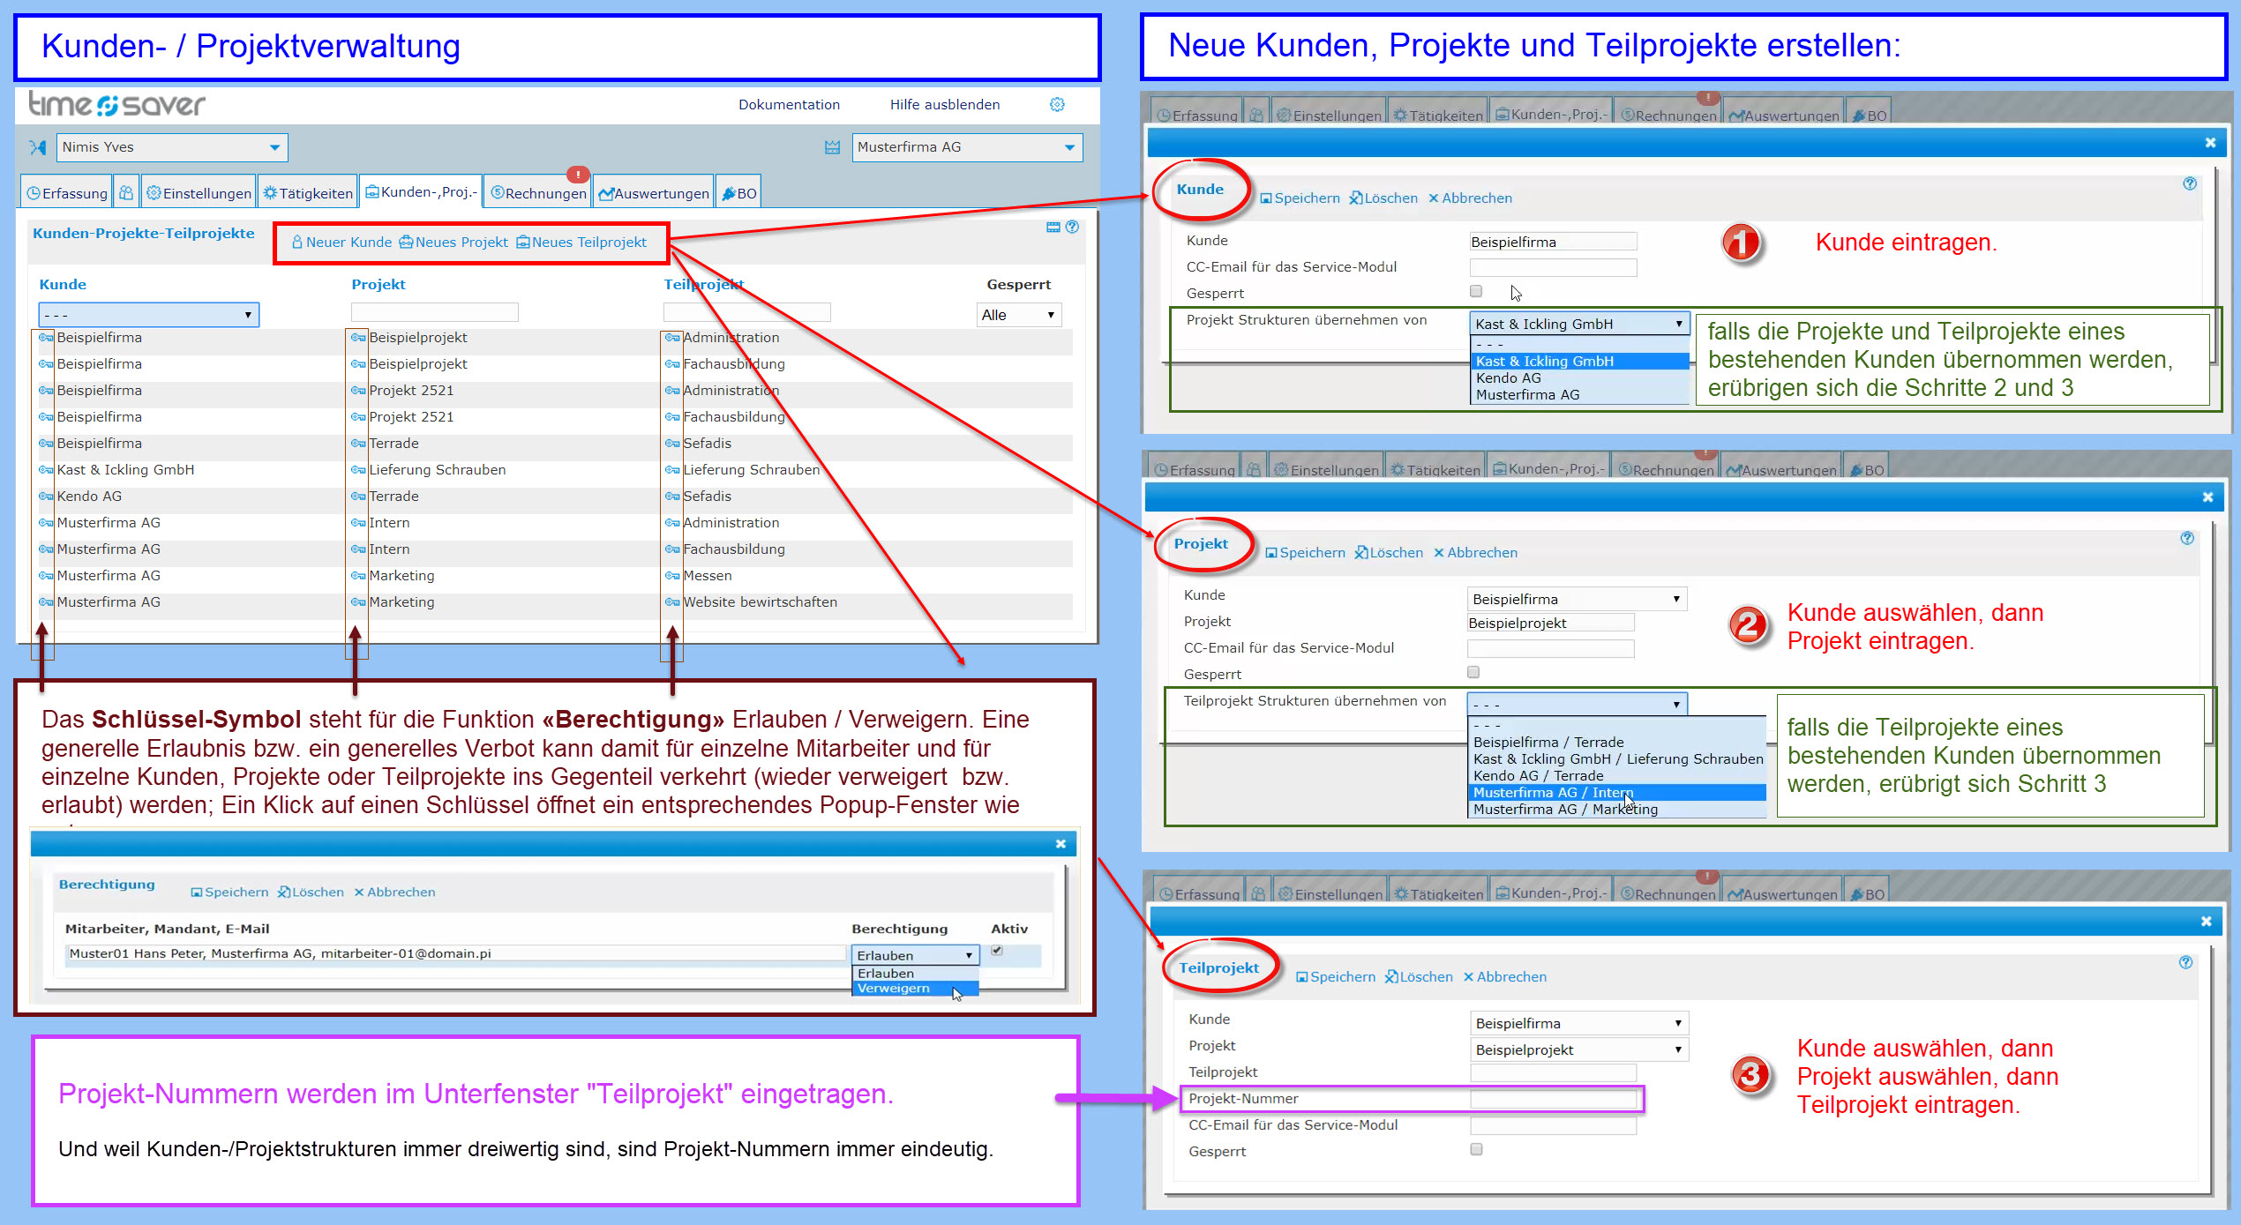Select Musterfirma AG / Marketing in the Teilprojekt Strukturen list
The width and height of the screenshot is (2241, 1225).
[1618, 810]
